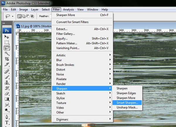Expand the Distort submenu

(82, 70)
